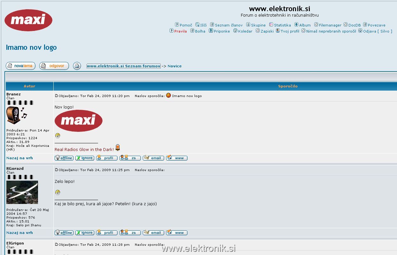Screen dimensions: 397x255
Task: Click the www.elektronik.si site title heading
Action: tap(279, 9)
